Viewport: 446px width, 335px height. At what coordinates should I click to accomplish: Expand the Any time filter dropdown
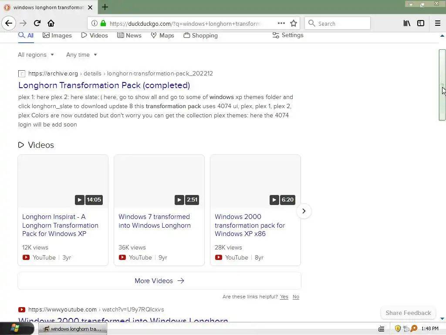(81, 55)
